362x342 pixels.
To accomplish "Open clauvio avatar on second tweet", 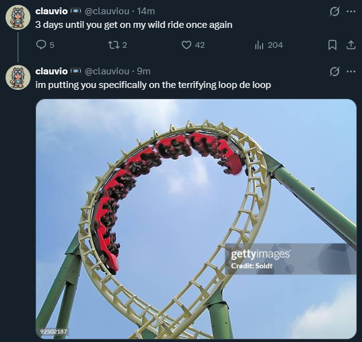I will [18, 77].
